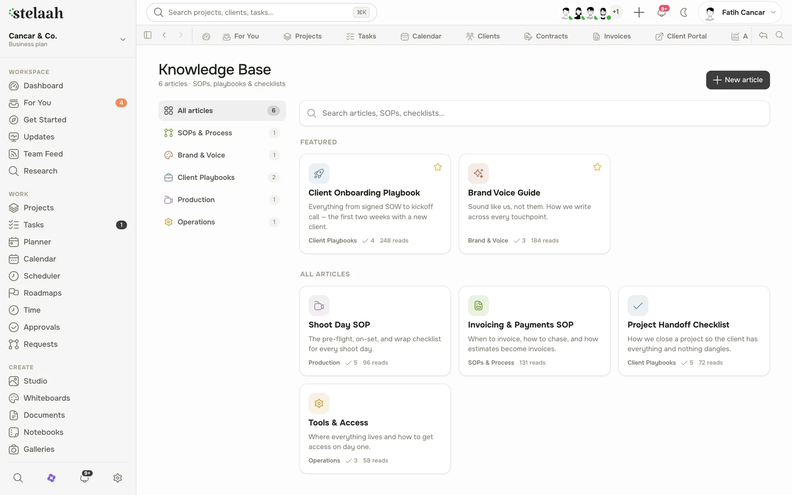This screenshot has height=495, width=792.
Task: Open Planner in the sidebar
Action: tap(67, 242)
